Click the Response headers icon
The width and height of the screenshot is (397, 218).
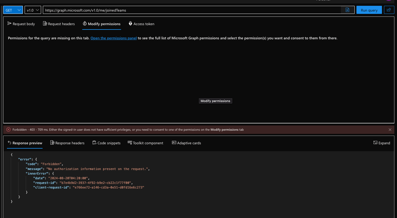[52, 143]
